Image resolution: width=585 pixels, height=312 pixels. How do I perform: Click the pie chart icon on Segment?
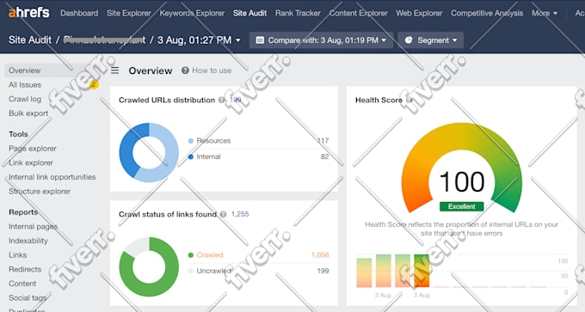409,40
